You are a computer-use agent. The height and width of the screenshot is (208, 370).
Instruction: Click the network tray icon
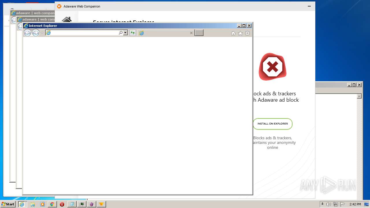point(336,204)
